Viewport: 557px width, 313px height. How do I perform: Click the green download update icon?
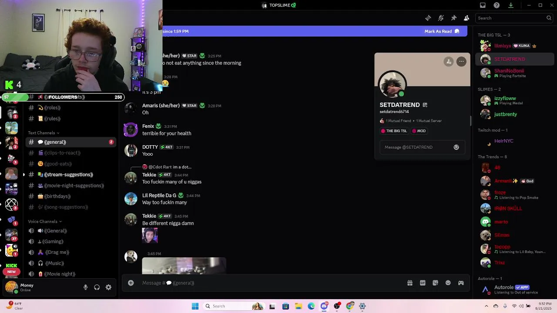511,5
